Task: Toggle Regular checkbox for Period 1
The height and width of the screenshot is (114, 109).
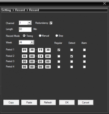Action: (59, 50)
